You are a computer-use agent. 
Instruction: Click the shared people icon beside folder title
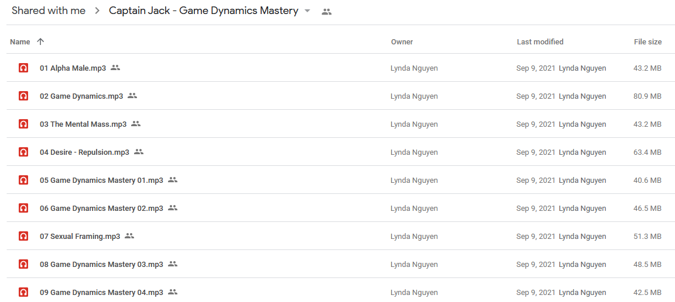tap(327, 12)
